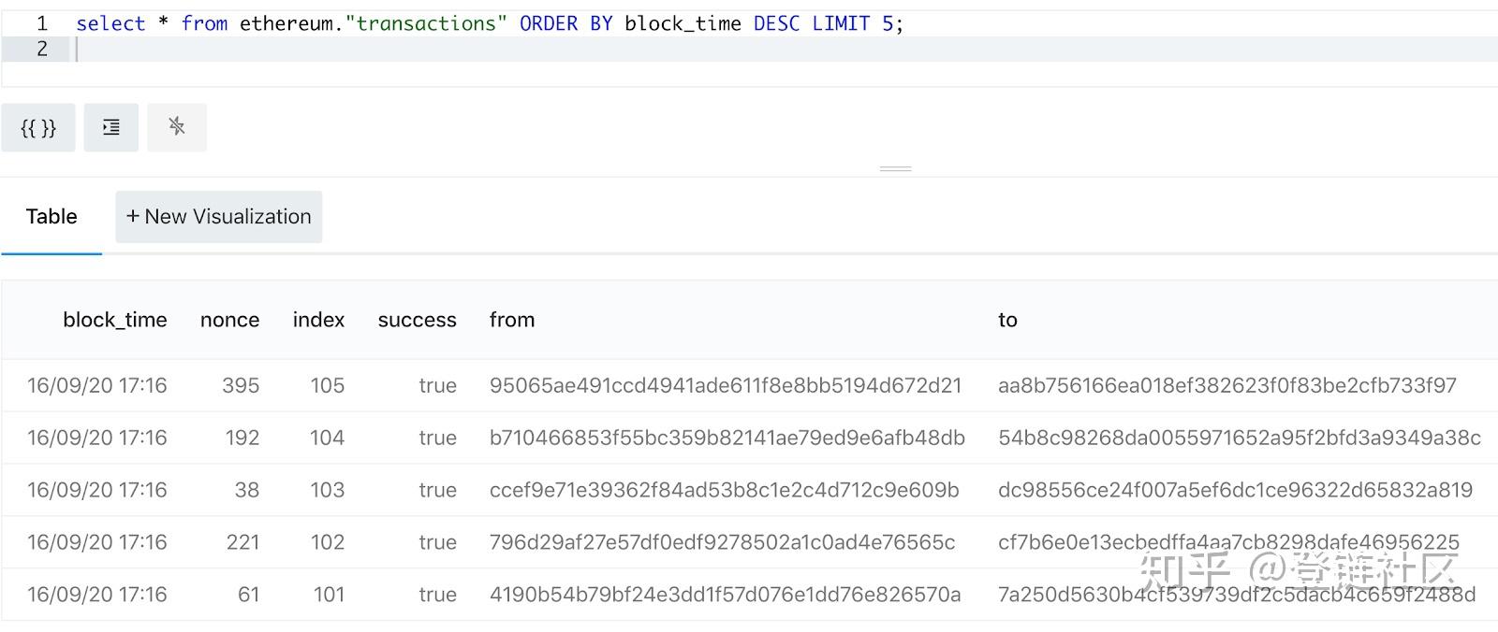The height and width of the screenshot is (632, 1498).
Task: Click the format query indent icon
Action: 110,127
